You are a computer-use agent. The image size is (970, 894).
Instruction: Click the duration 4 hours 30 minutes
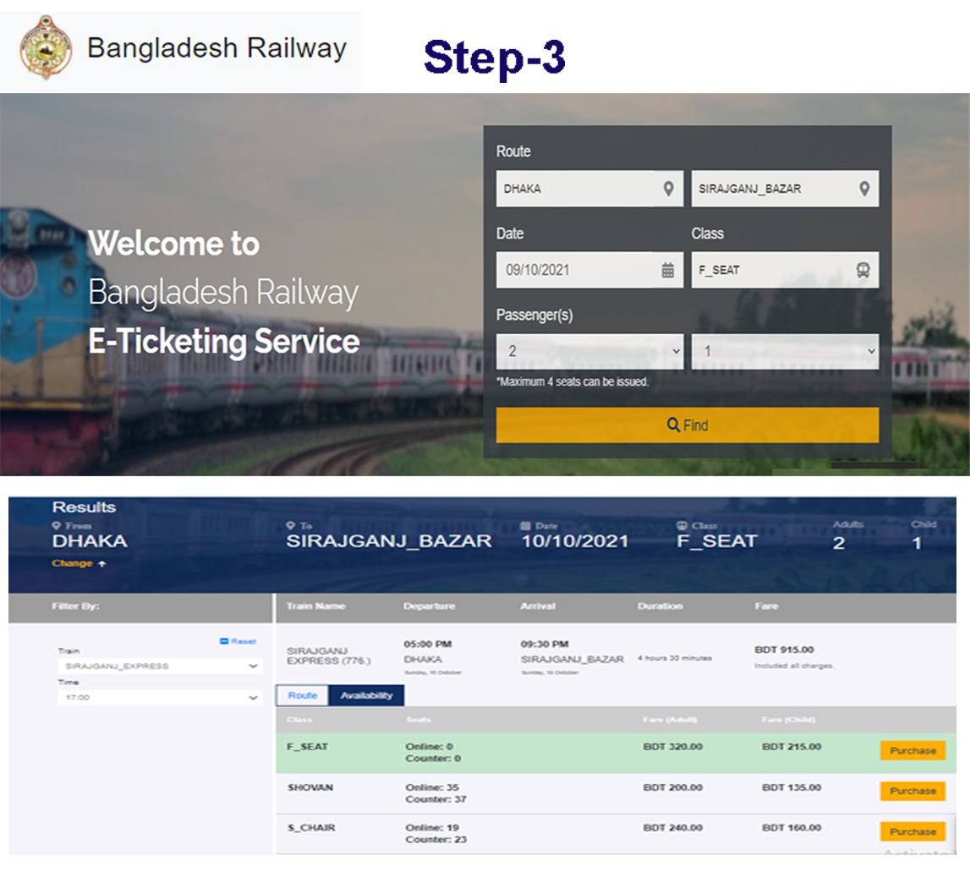pyautogui.click(x=675, y=658)
